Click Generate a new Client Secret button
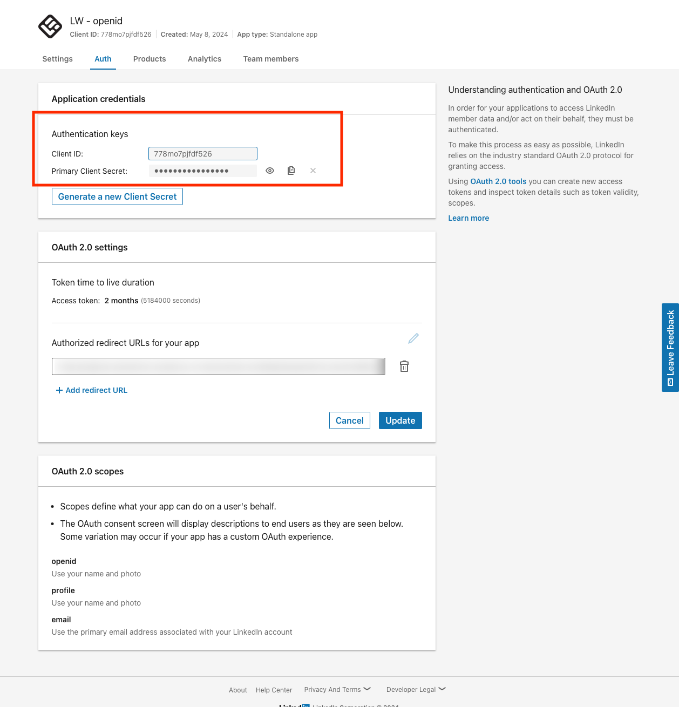The width and height of the screenshot is (679, 707). point(117,196)
